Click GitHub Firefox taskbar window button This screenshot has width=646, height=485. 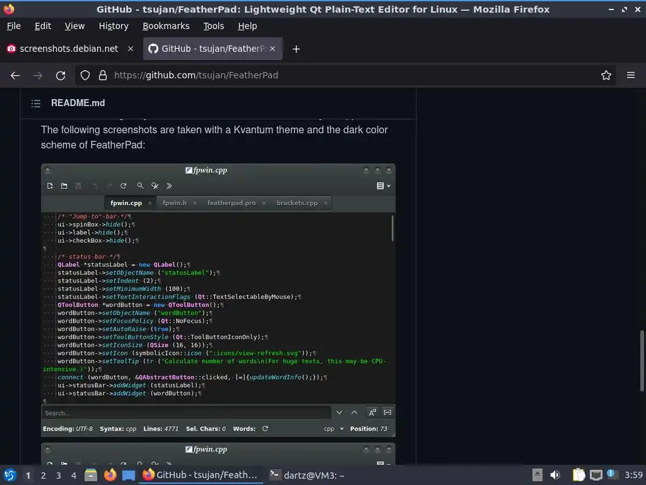coord(201,475)
